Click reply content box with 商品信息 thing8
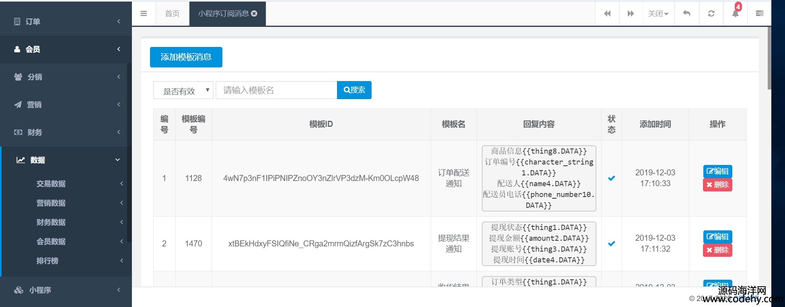This screenshot has height=307, width=785. (x=539, y=178)
